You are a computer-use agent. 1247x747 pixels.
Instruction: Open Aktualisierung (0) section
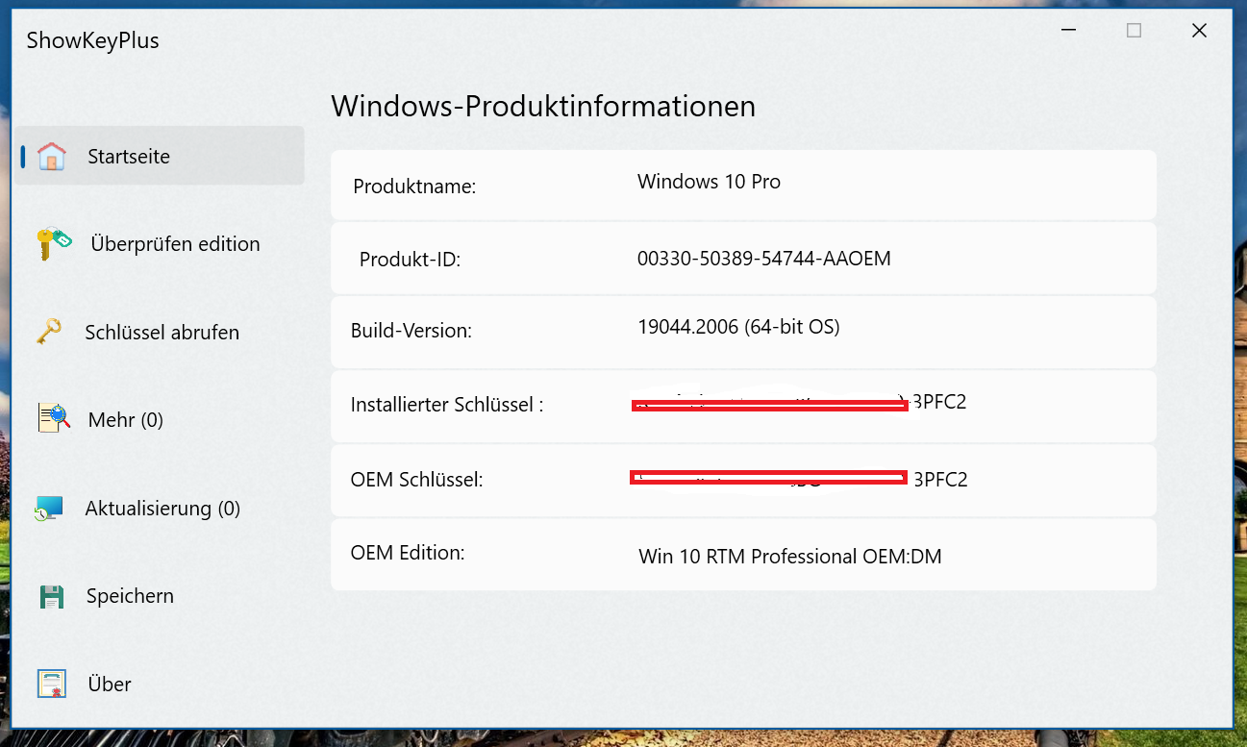(x=160, y=509)
